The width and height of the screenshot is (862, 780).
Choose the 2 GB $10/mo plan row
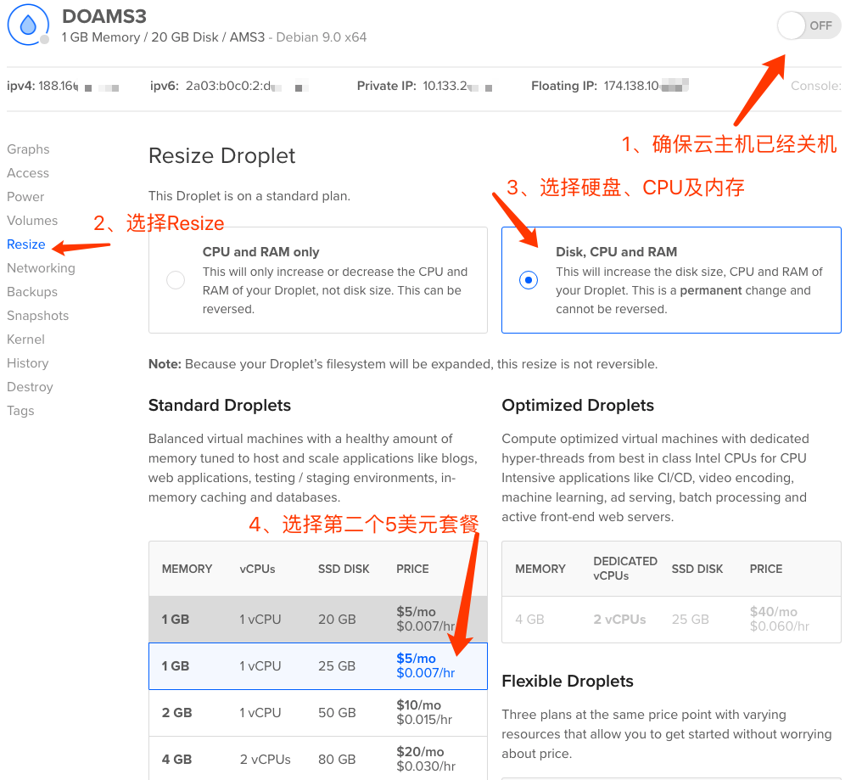(x=318, y=712)
